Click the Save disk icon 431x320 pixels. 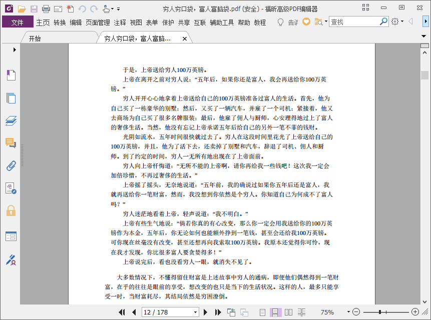[34, 9]
